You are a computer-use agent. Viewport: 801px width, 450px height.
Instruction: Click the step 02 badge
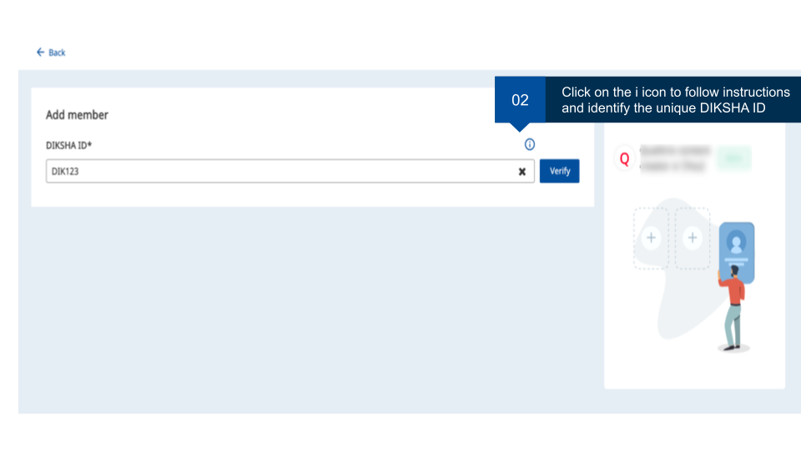click(x=520, y=100)
